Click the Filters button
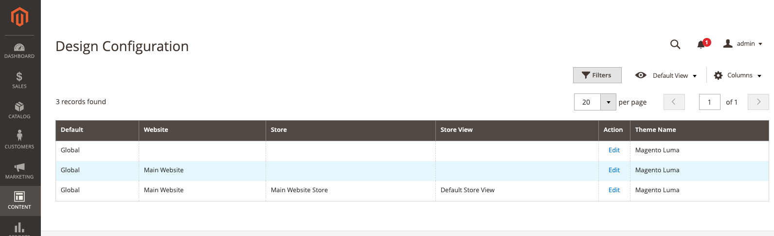The width and height of the screenshot is (774, 236). tap(597, 75)
